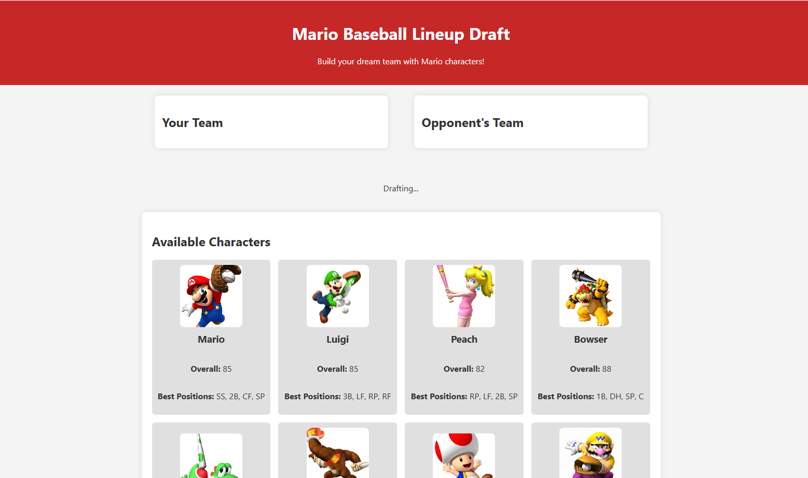Click the Mario name label
The width and height of the screenshot is (808, 478).
pos(211,340)
